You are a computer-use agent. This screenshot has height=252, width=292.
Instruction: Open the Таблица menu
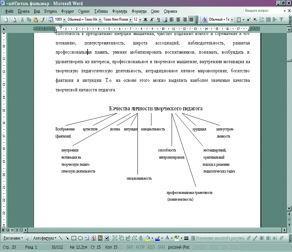(x=101, y=11)
